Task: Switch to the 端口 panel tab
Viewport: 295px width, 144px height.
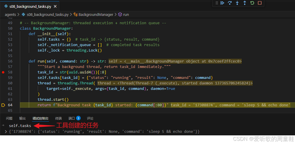Action: (72, 118)
